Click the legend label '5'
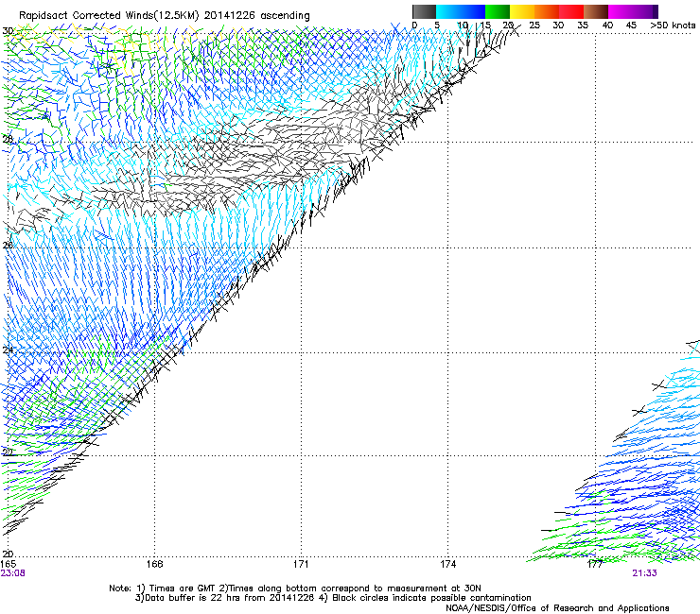The height and width of the screenshot is (614, 700). coord(437,26)
